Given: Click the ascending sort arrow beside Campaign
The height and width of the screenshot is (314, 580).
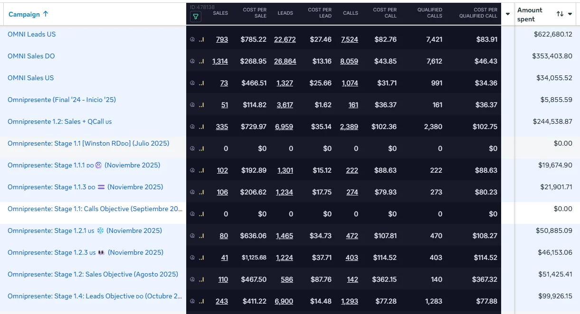Looking at the screenshot, I should 46,14.
